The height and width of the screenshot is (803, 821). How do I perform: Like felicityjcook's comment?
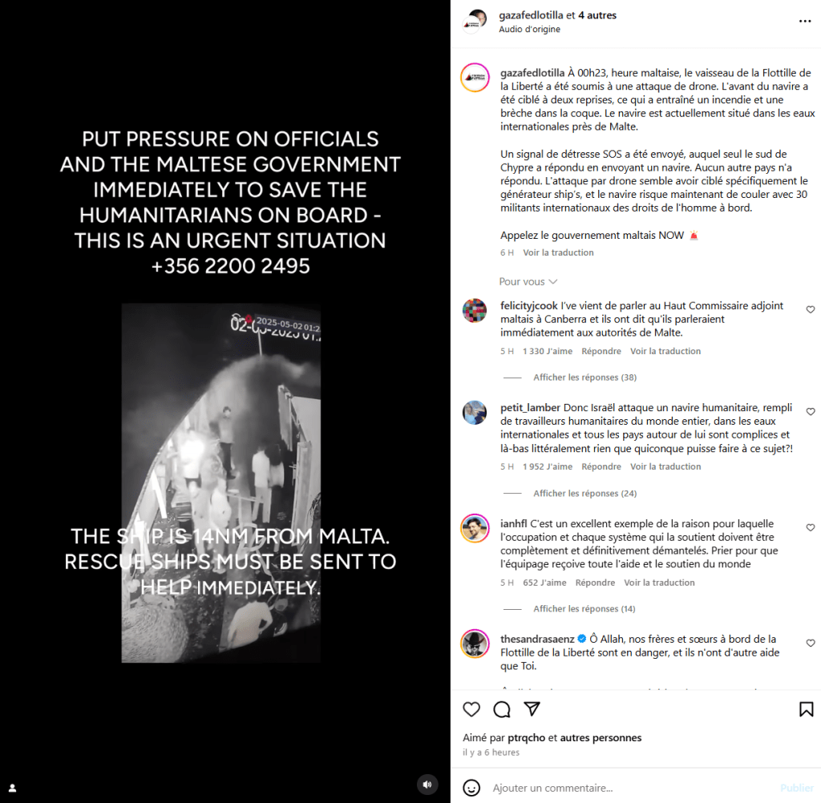tap(811, 309)
